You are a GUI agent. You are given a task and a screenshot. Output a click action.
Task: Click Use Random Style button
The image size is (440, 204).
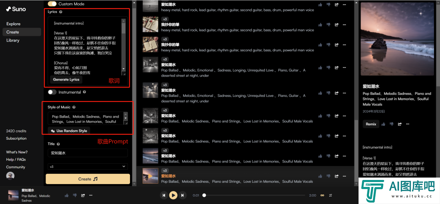[x=69, y=131]
